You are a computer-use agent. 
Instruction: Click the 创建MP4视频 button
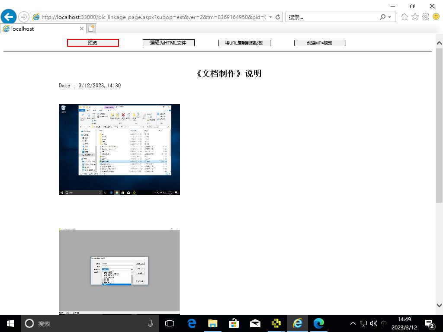pyautogui.click(x=320, y=43)
